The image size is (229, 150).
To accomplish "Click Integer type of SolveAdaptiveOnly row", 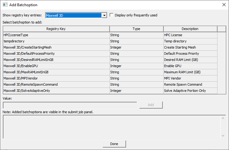I will [136, 91].
